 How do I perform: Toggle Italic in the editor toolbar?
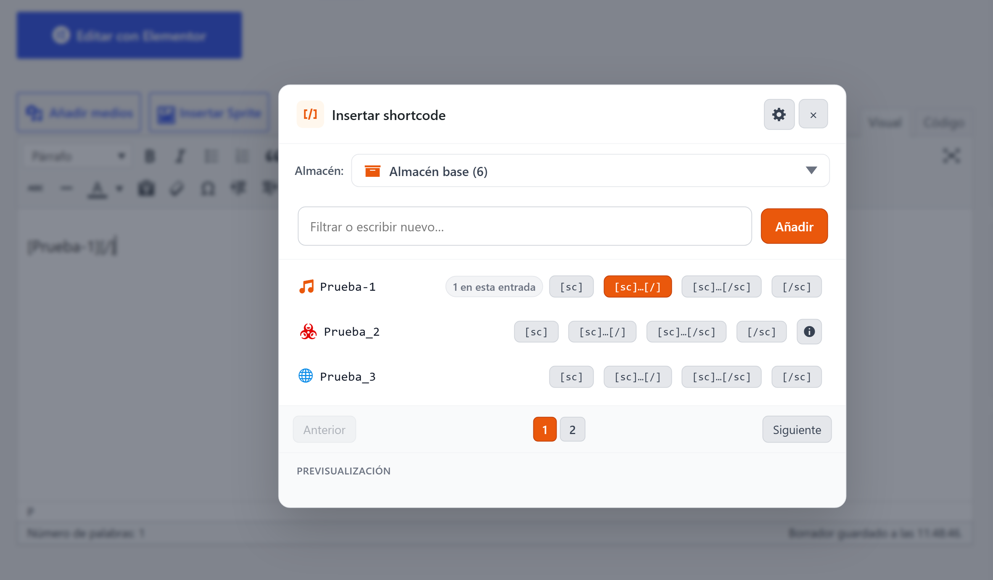(x=180, y=156)
